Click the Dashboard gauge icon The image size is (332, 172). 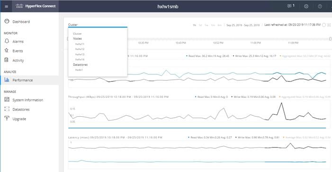[7, 21]
